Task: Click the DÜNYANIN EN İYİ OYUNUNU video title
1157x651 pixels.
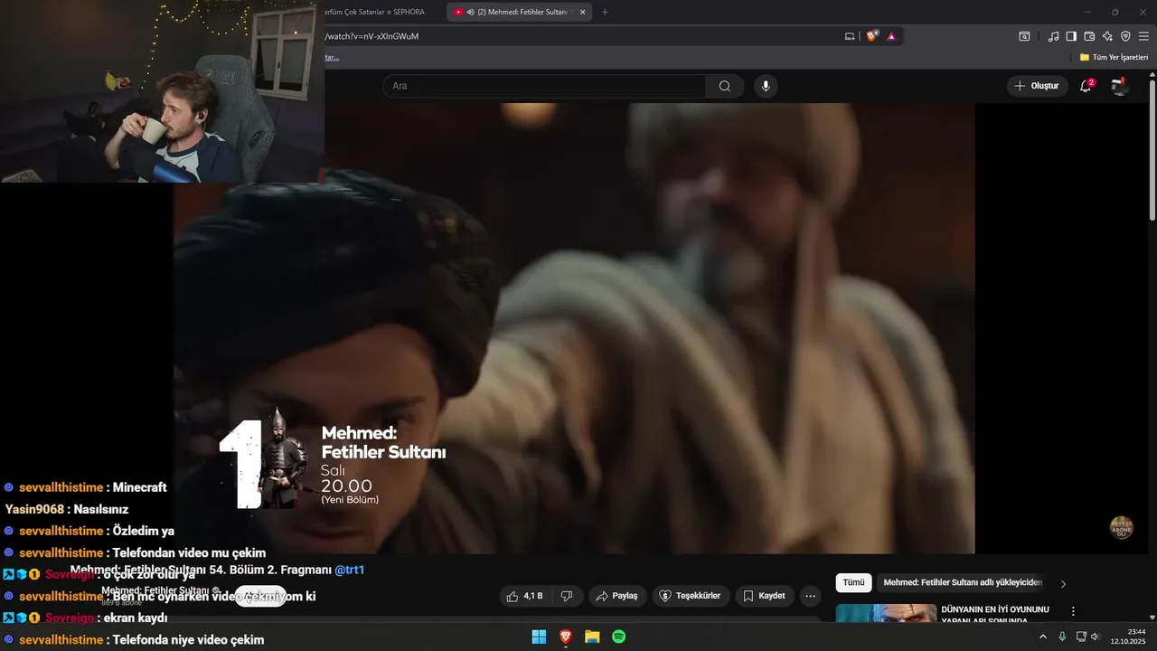Action: (x=995, y=615)
